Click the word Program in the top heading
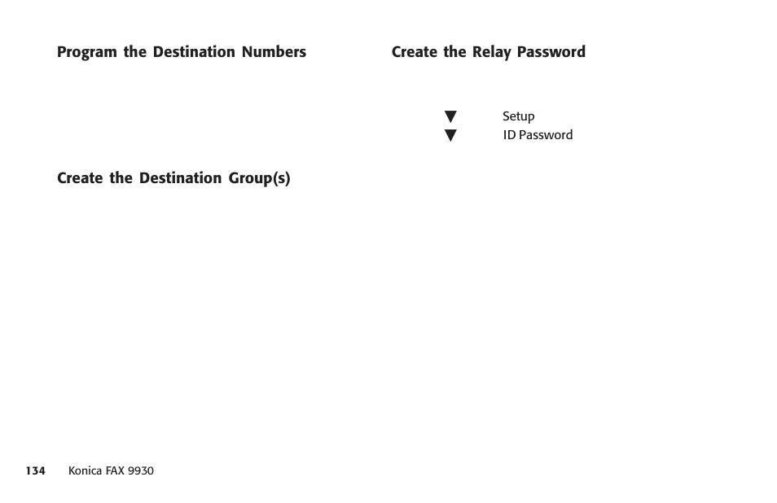The width and height of the screenshot is (777, 503). (x=86, y=52)
